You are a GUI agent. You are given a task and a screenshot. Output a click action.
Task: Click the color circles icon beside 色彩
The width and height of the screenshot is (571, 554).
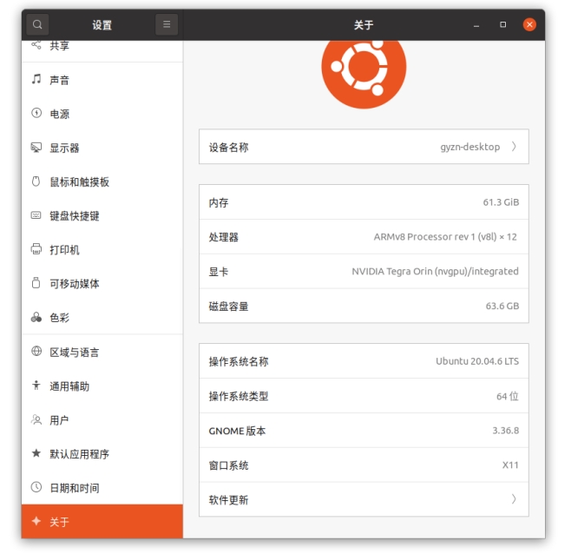pos(36,317)
